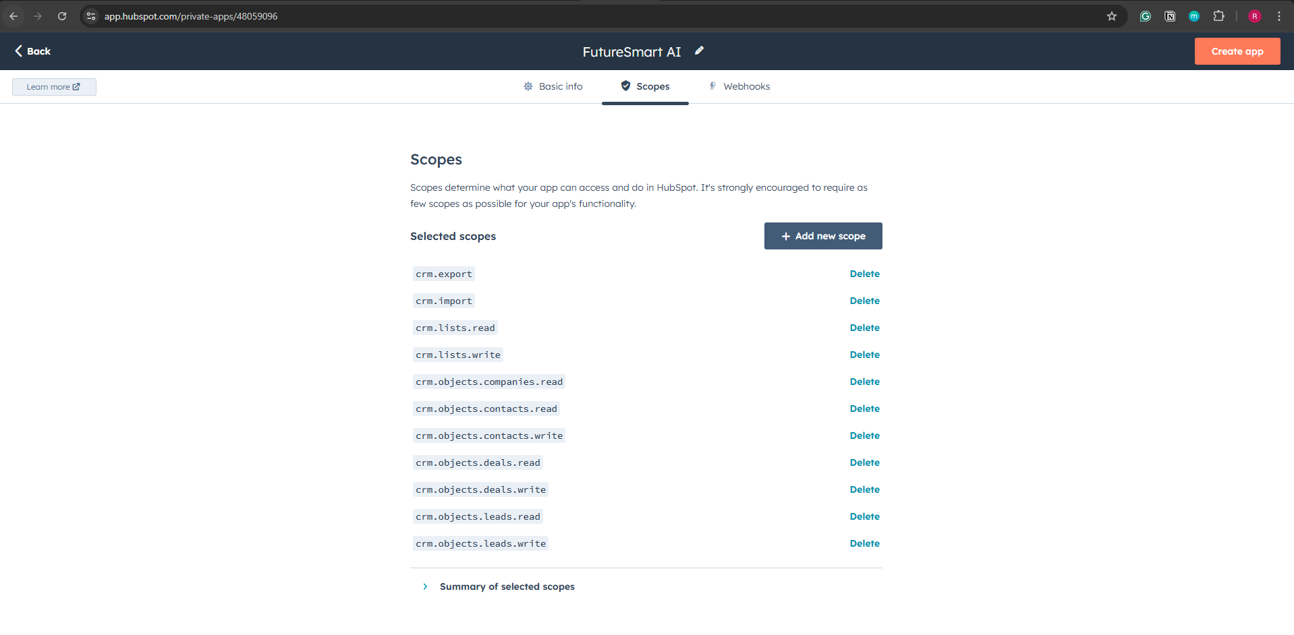The image size is (1294, 635).
Task: Edit app name with the pencil icon
Action: pyautogui.click(x=700, y=51)
